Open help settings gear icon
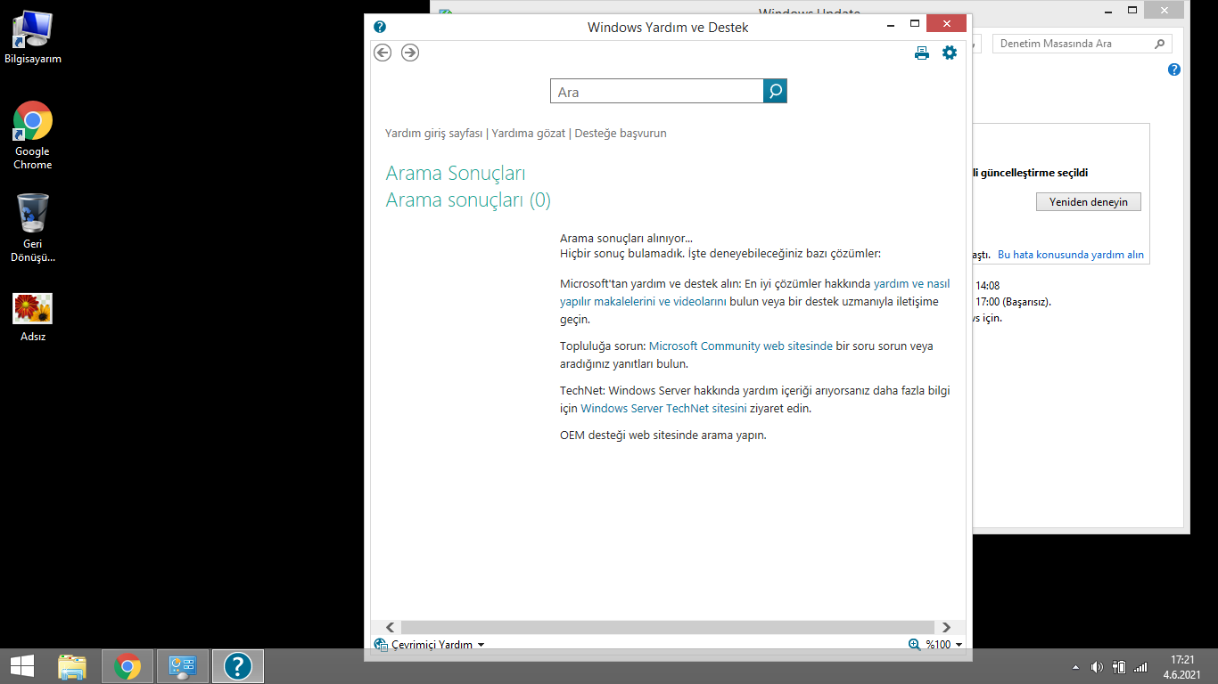This screenshot has width=1218, height=684. (950, 53)
